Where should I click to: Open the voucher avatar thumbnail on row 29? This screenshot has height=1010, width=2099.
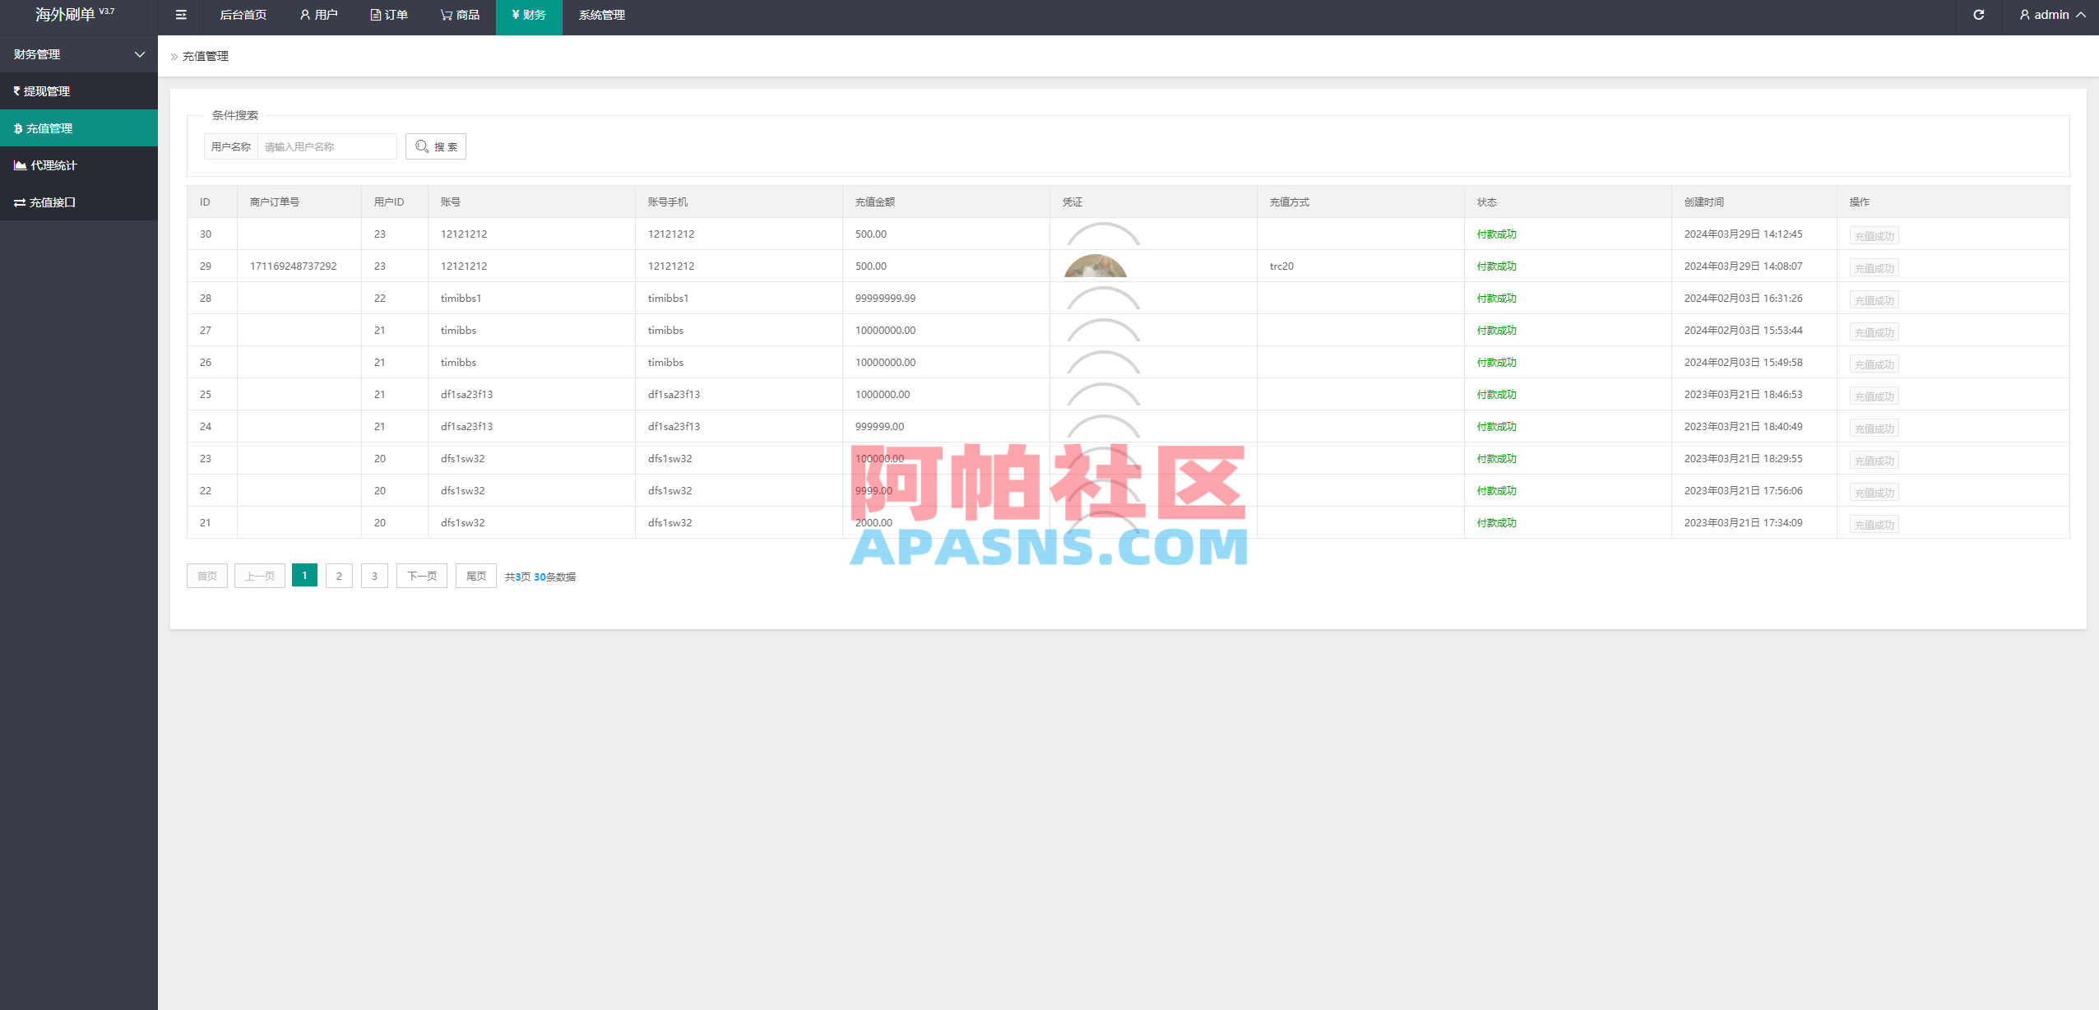1094,266
